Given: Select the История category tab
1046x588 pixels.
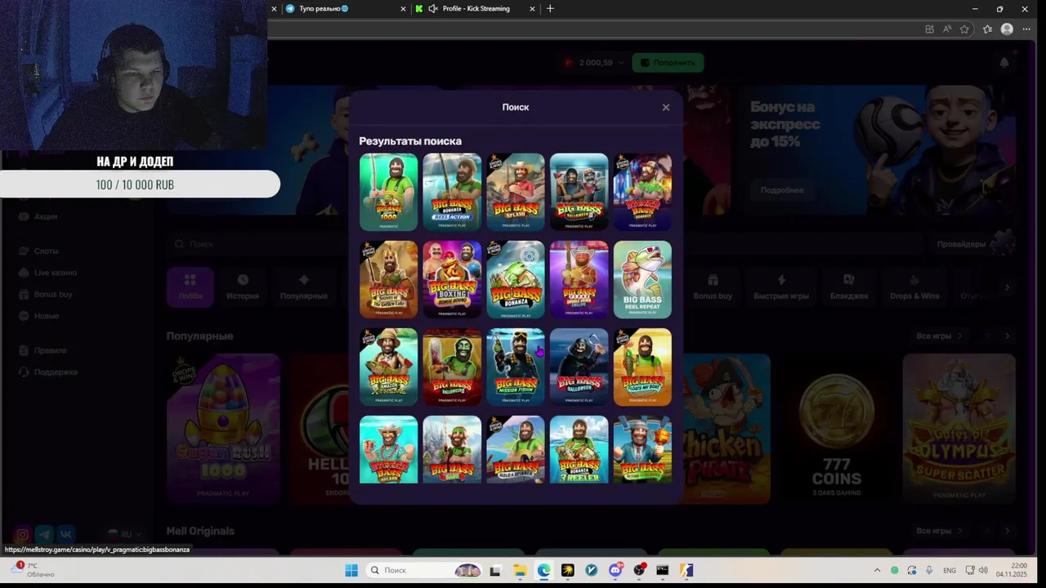Looking at the screenshot, I should tap(243, 287).
